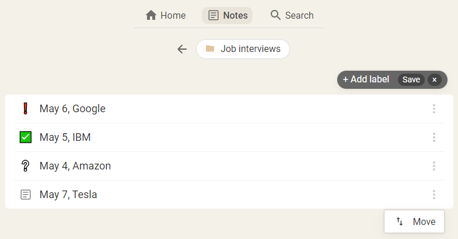
Task: Click the magnifying glass Search icon
Action: point(275,15)
